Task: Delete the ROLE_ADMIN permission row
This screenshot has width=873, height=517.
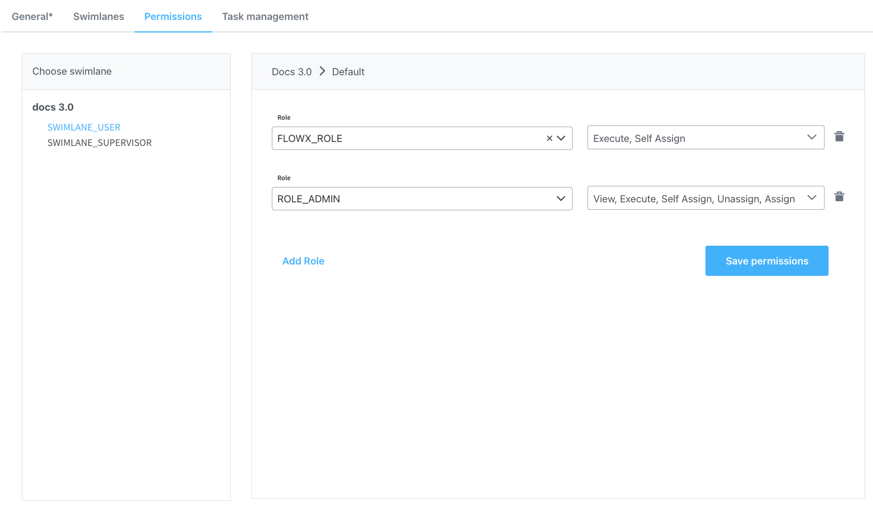Action: (x=839, y=197)
